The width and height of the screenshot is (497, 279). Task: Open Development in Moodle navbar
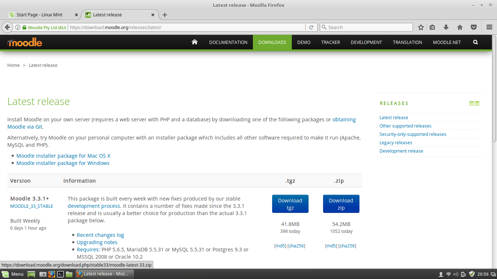click(x=366, y=42)
